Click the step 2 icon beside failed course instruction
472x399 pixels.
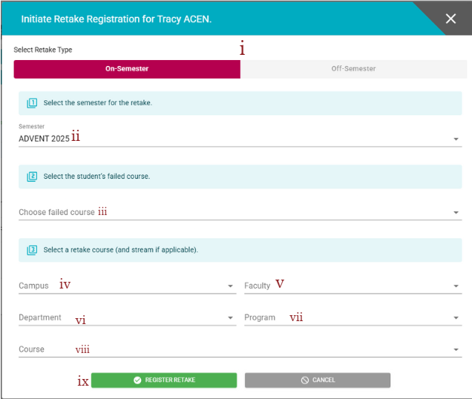(32, 177)
